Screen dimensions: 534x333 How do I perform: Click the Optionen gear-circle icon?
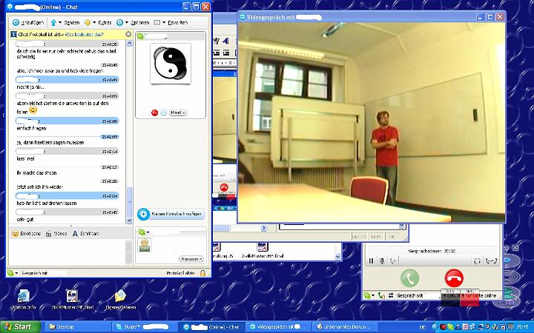click(x=119, y=22)
